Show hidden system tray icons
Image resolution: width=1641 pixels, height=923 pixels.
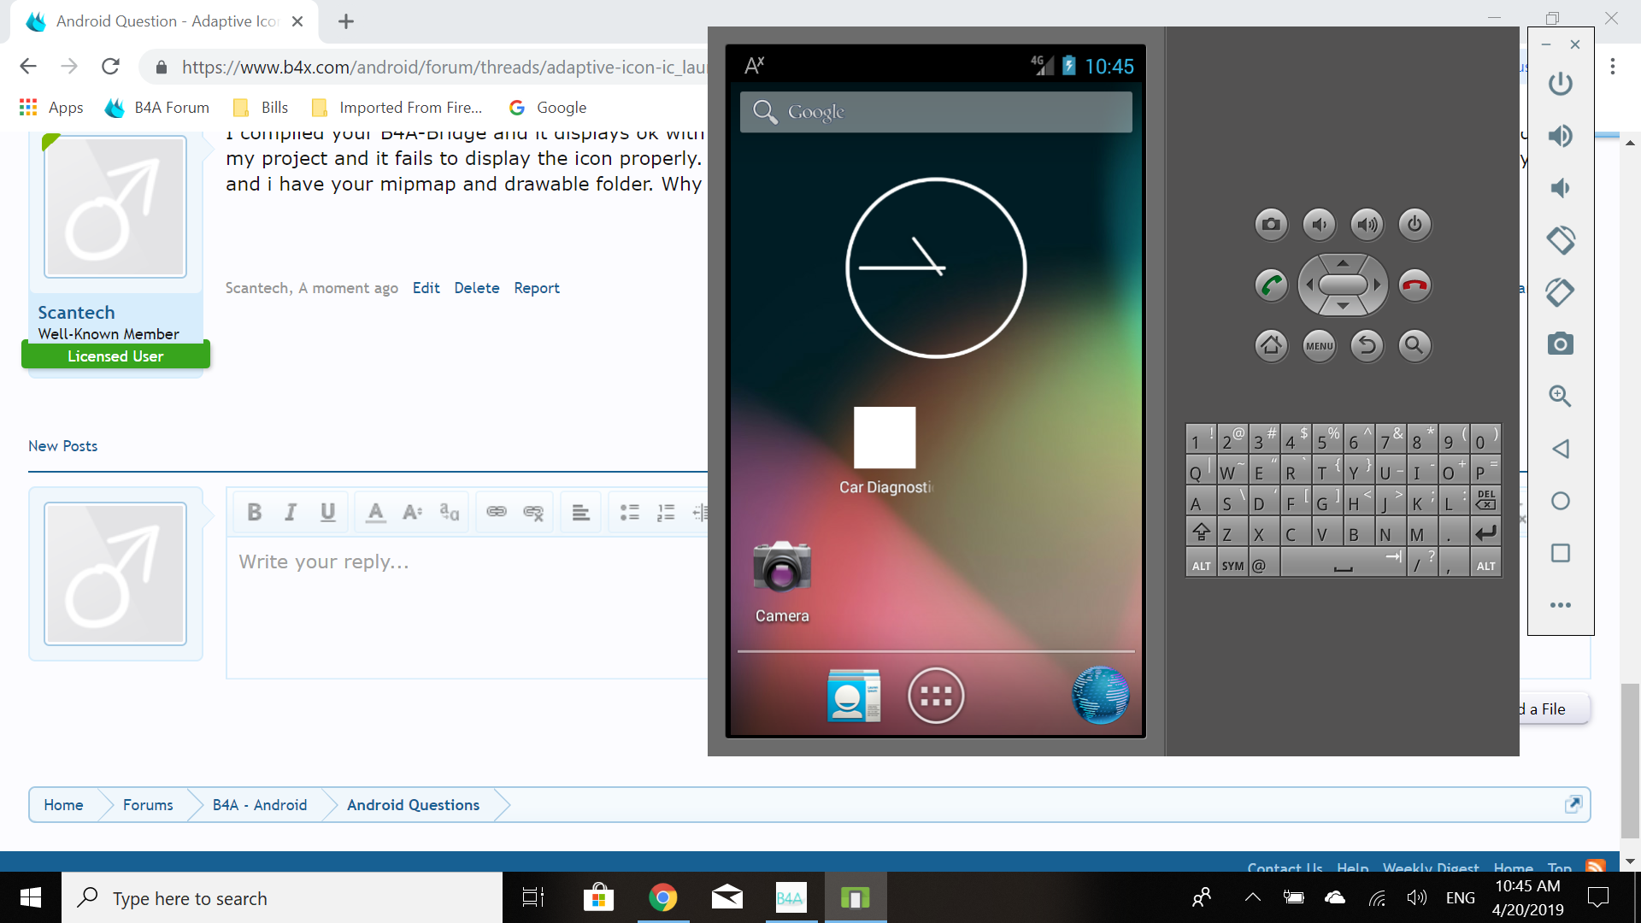click(1252, 897)
